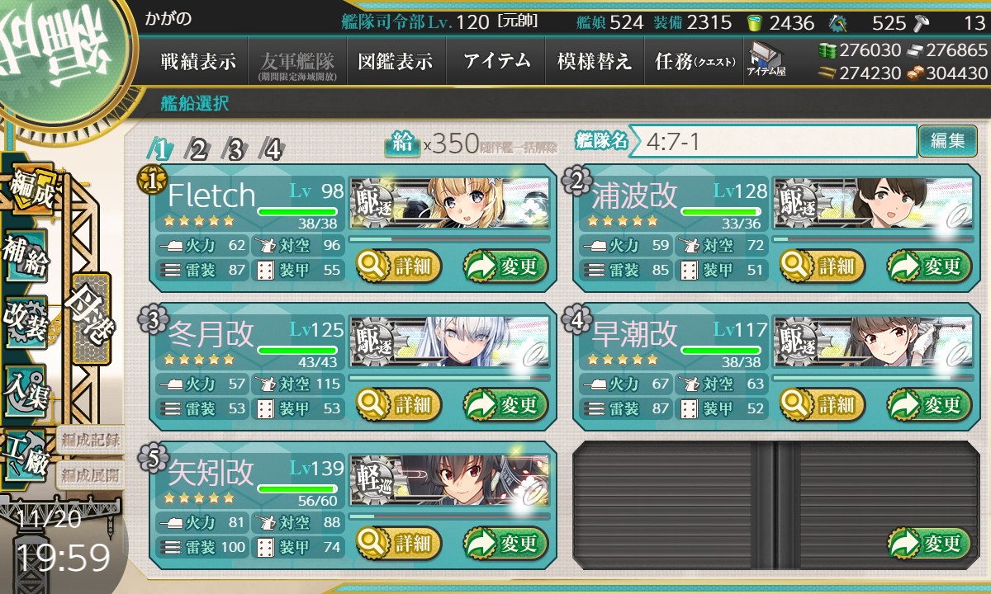Image resolution: width=991 pixels, height=594 pixels.
Task: Click 変更 on the empty sixth slot
Action: [x=930, y=544]
